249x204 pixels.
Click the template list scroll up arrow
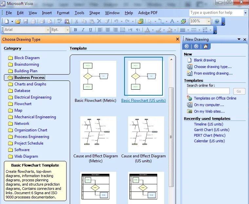171,59
